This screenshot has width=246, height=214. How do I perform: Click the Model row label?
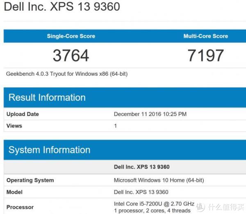click(14, 192)
